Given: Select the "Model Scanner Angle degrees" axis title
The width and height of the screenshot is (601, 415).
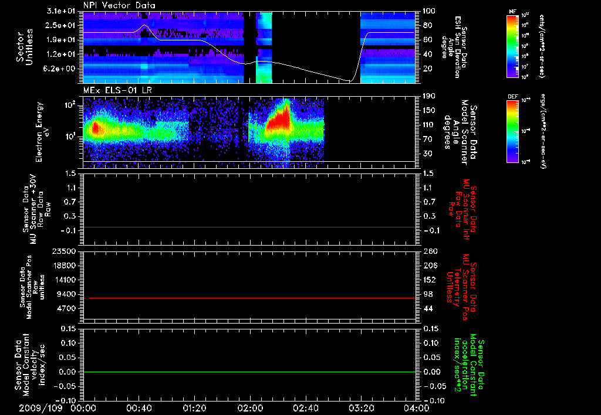Looking at the screenshot, I should pos(460,132).
